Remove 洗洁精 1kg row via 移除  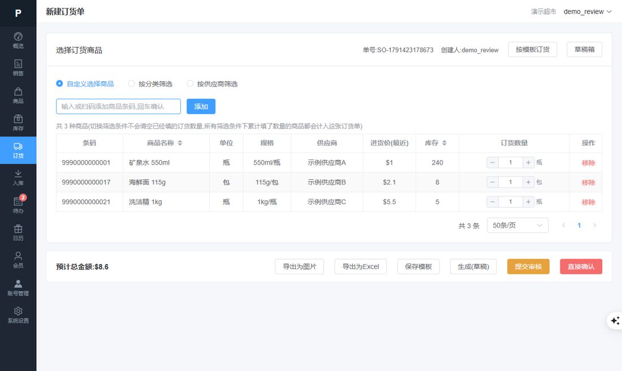[588, 202]
